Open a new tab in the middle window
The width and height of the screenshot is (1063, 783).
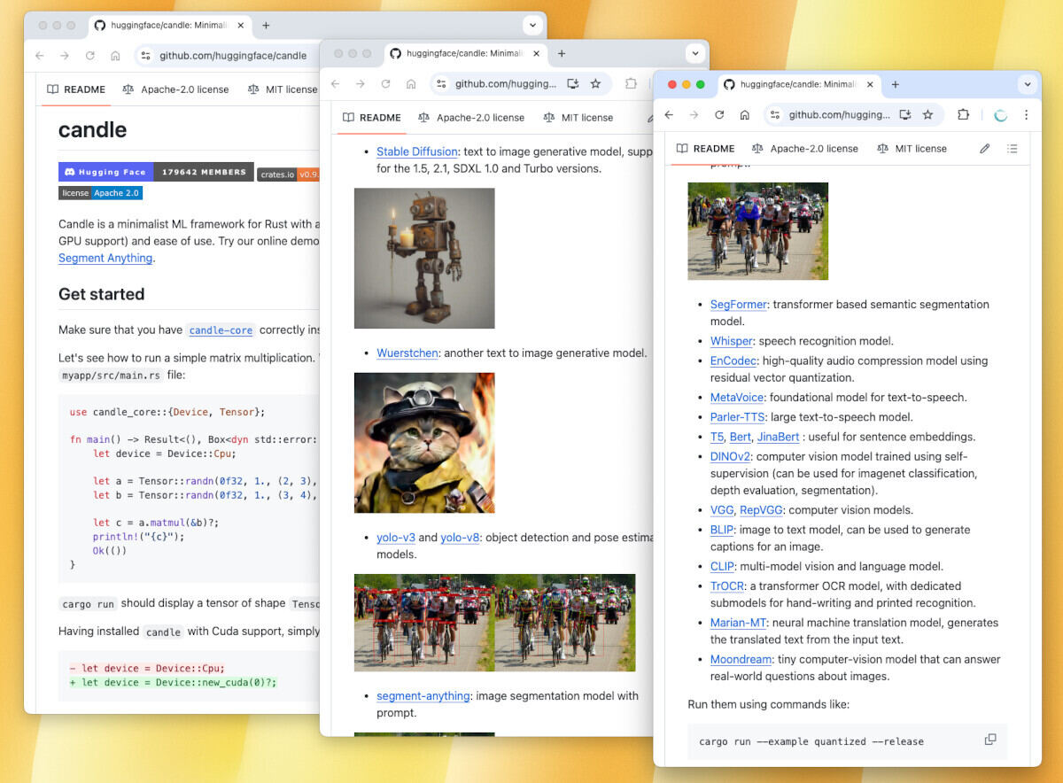(562, 53)
